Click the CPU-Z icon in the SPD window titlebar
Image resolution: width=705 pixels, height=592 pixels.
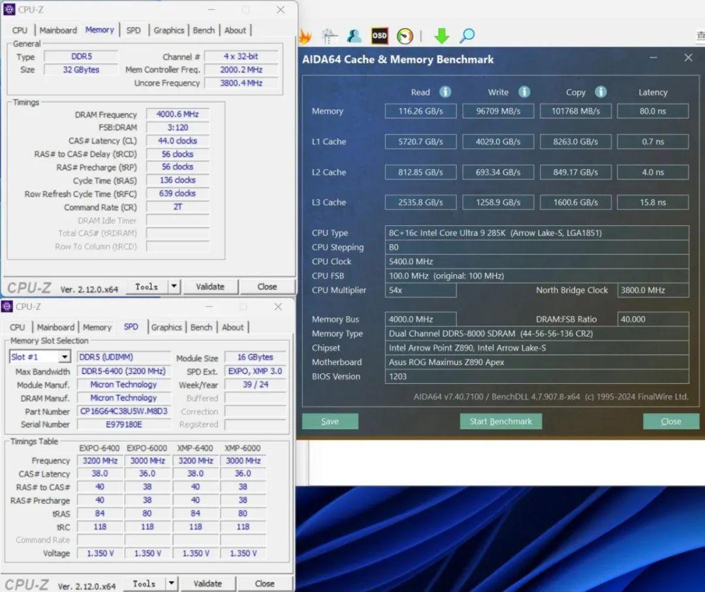point(7,306)
